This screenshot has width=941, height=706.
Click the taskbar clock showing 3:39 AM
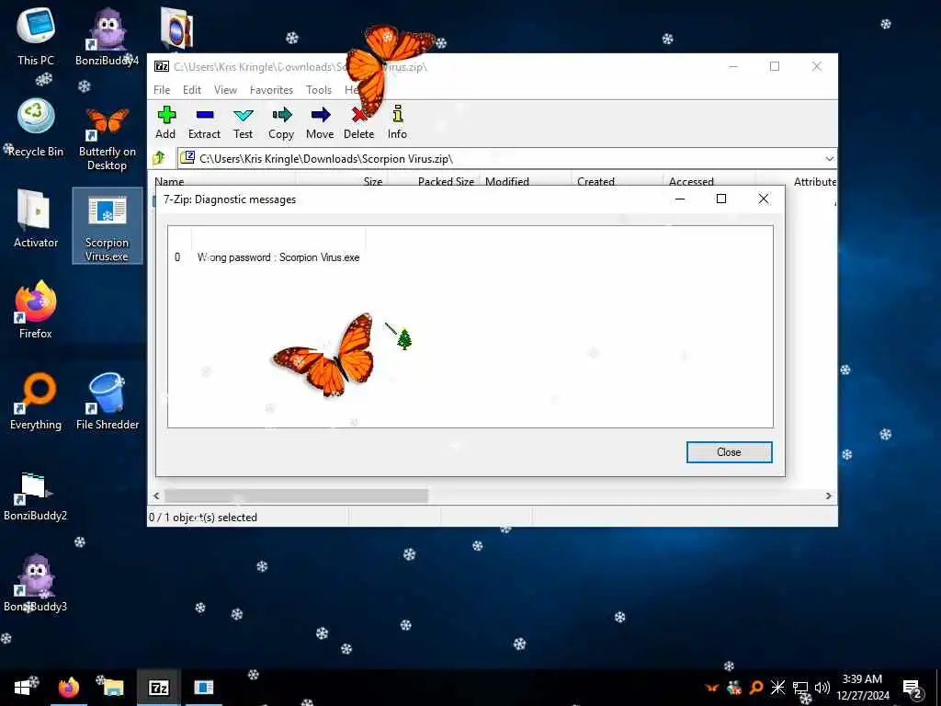862,688
